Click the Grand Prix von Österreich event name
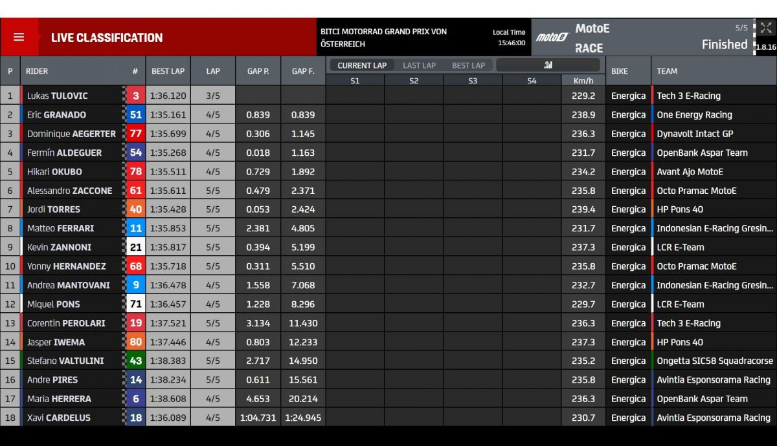777x446 pixels. pos(383,37)
